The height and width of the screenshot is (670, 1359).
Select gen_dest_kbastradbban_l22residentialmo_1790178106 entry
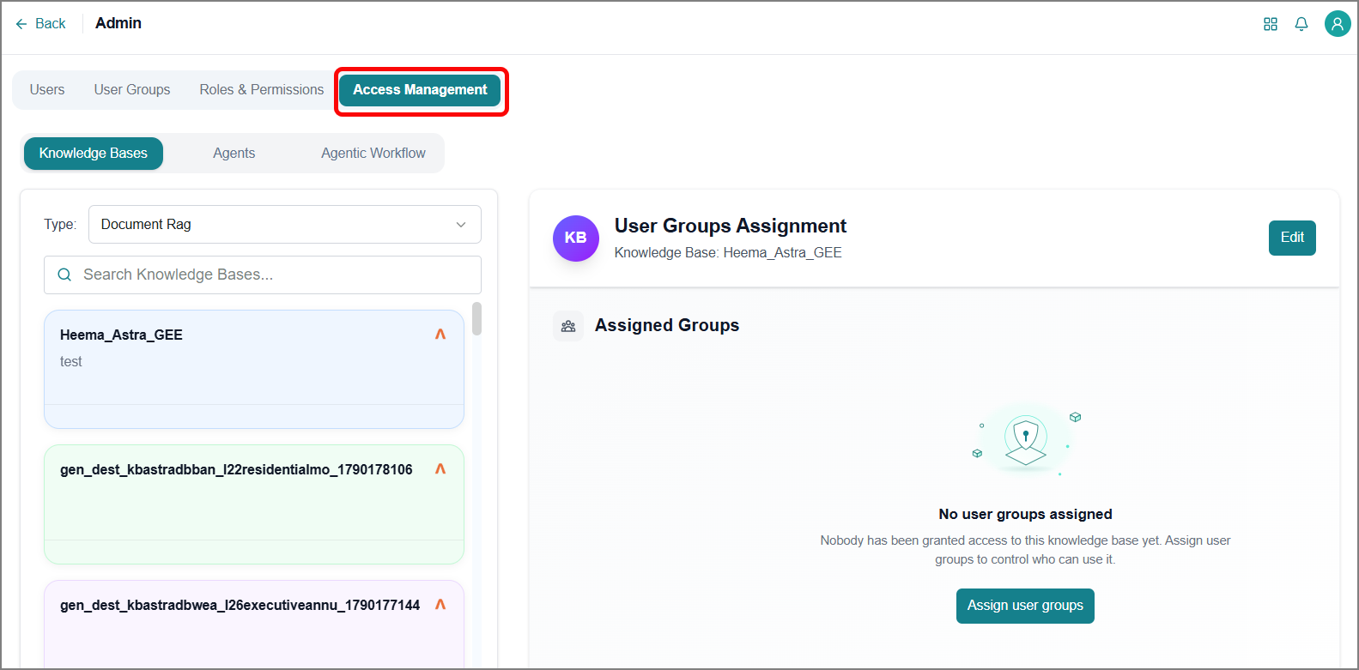254,504
